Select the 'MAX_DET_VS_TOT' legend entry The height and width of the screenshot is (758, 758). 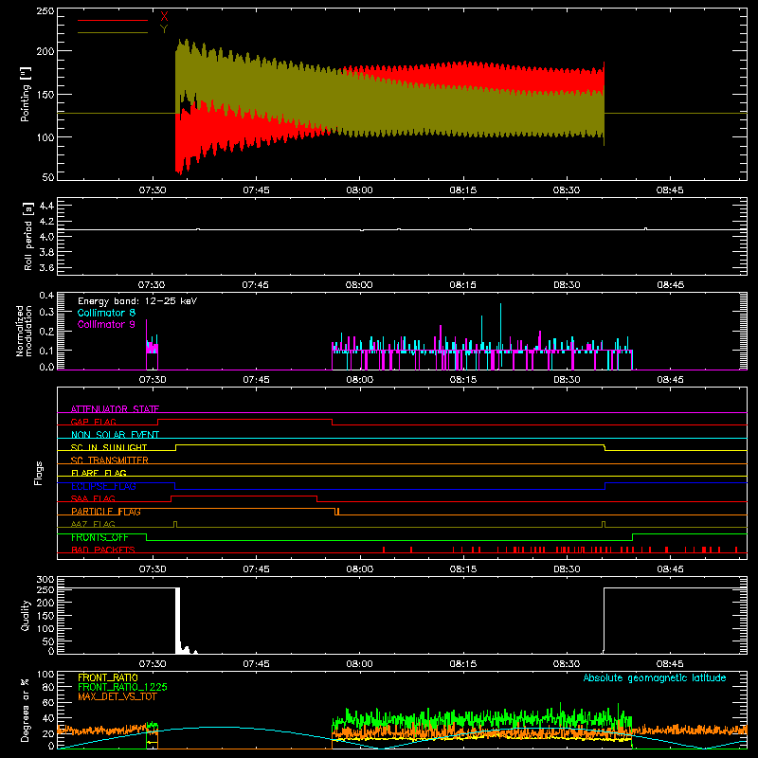point(117,696)
